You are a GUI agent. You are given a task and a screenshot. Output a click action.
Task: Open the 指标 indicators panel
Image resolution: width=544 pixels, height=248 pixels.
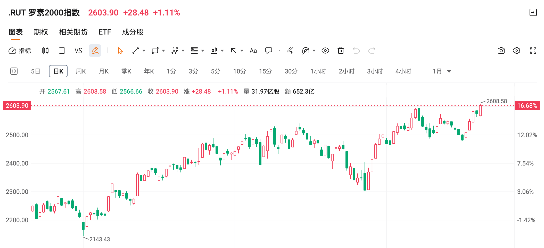click(x=20, y=51)
